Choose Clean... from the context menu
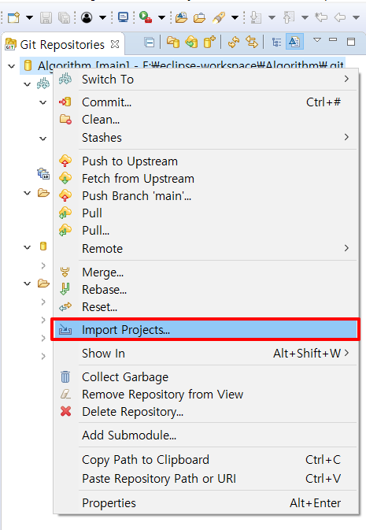 (205, 120)
